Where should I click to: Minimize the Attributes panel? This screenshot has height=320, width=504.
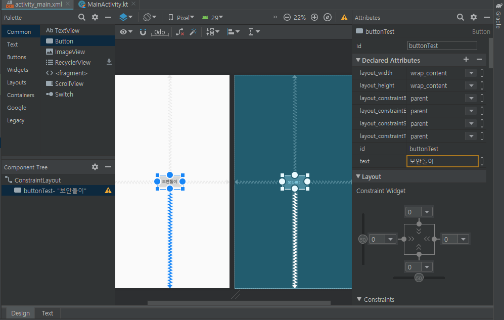coord(487,17)
